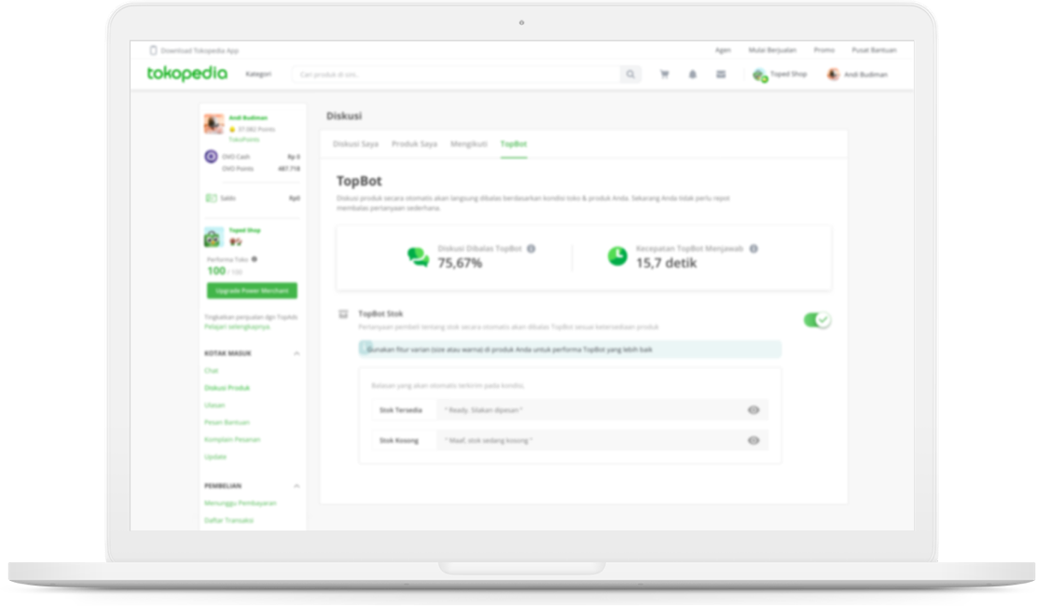Click the green clock icon
Screen dimensions: 1037x606
(617, 255)
